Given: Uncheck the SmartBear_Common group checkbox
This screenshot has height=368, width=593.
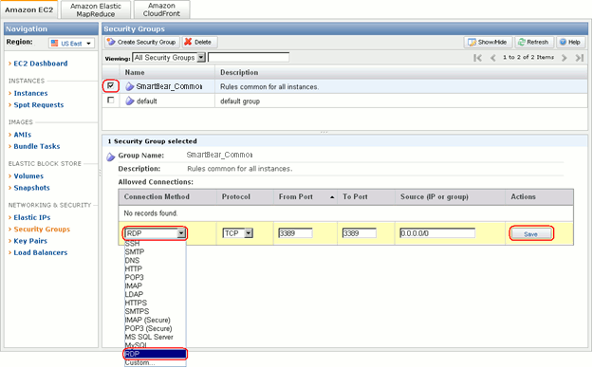Looking at the screenshot, I should [x=110, y=86].
